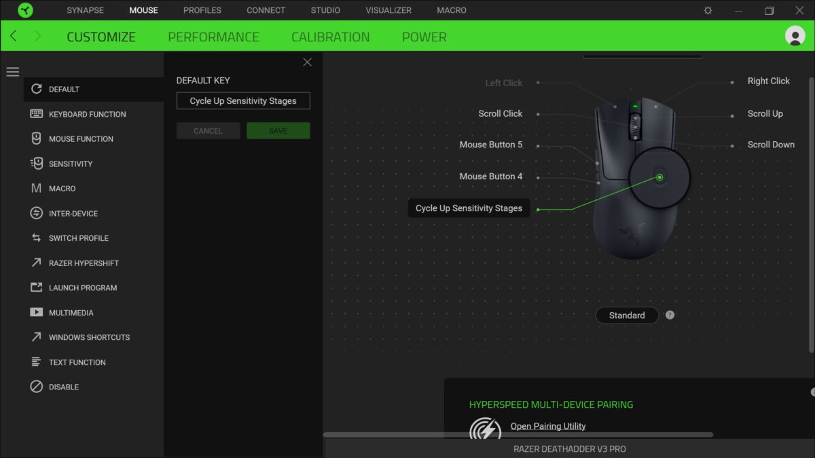
Task: Select the Razer Hypershift arrow icon
Action: (x=37, y=263)
